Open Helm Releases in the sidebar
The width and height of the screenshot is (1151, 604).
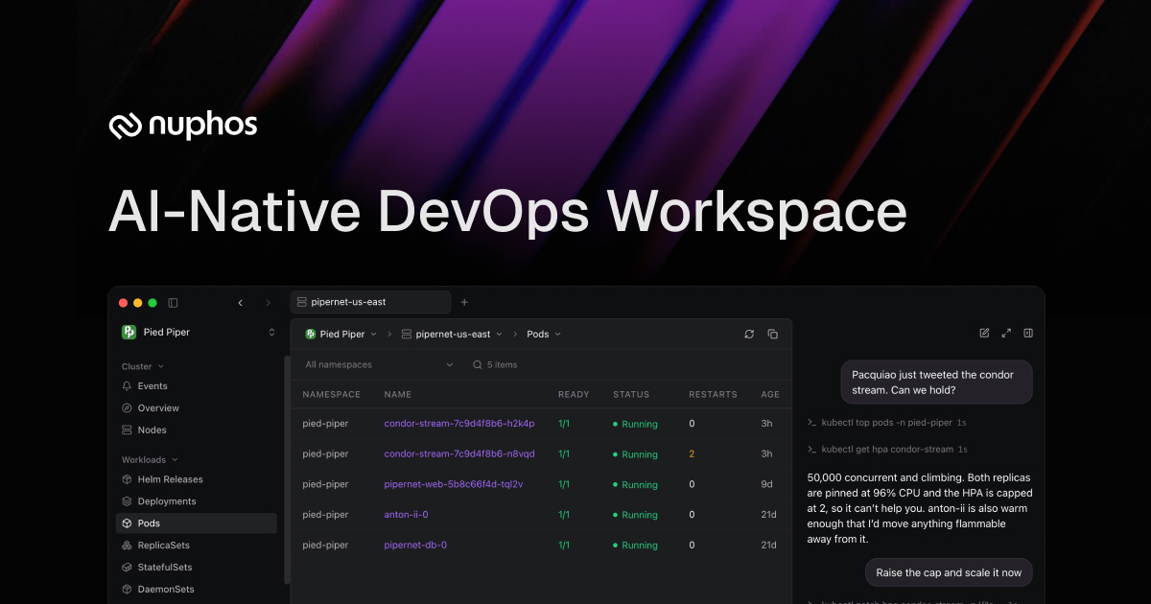click(x=197, y=479)
